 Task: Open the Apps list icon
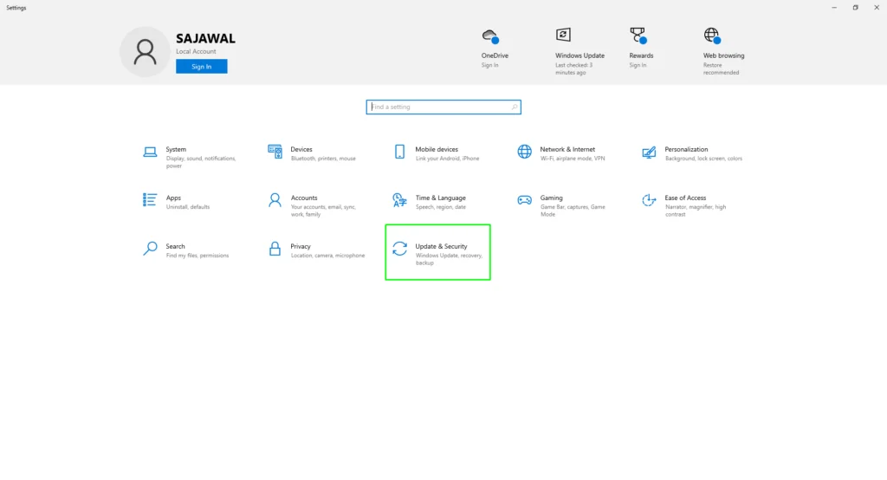tap(150, 200)
